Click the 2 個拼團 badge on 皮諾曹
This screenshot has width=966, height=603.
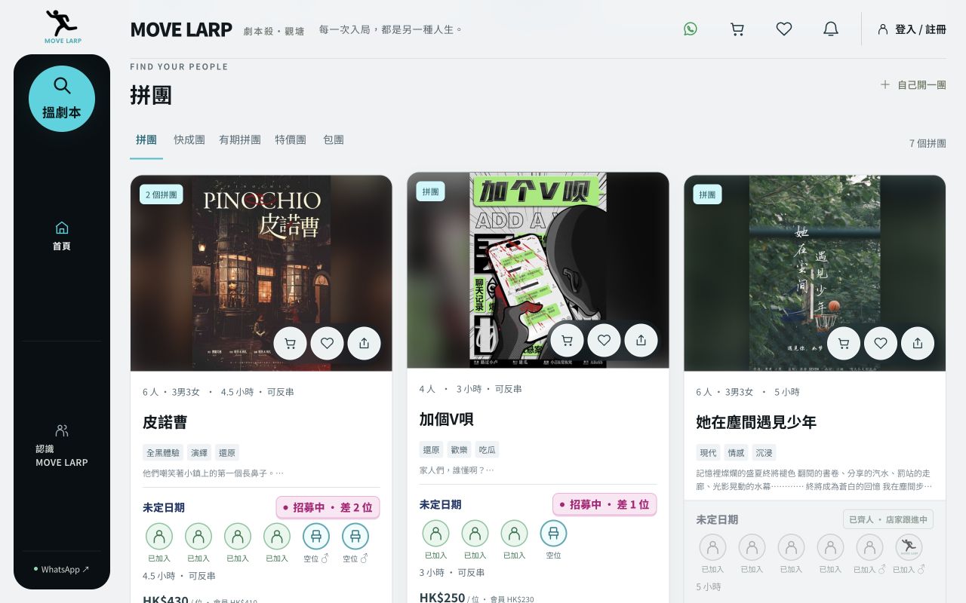click(x=162, y=194)
